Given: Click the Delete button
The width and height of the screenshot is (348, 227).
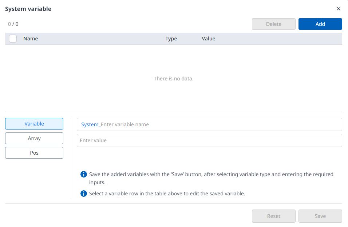Looking at the screenshot, I should (273, 24).
